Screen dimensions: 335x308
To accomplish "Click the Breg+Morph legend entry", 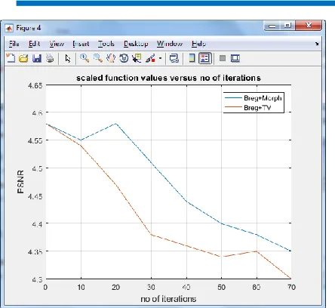I will click(254, 98).
